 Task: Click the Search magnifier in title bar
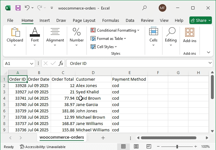[x=144, y=8]
